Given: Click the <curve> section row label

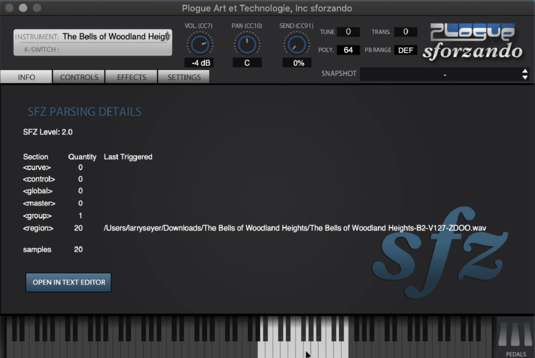Looking at the screenshot, I should click(37, 168).
